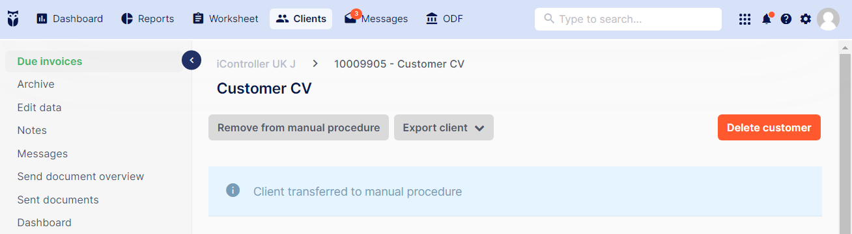Image resolution: width=852 pixels, height=234 pixels.
Task: Open the Reports tab
Action: pos(148,19)
